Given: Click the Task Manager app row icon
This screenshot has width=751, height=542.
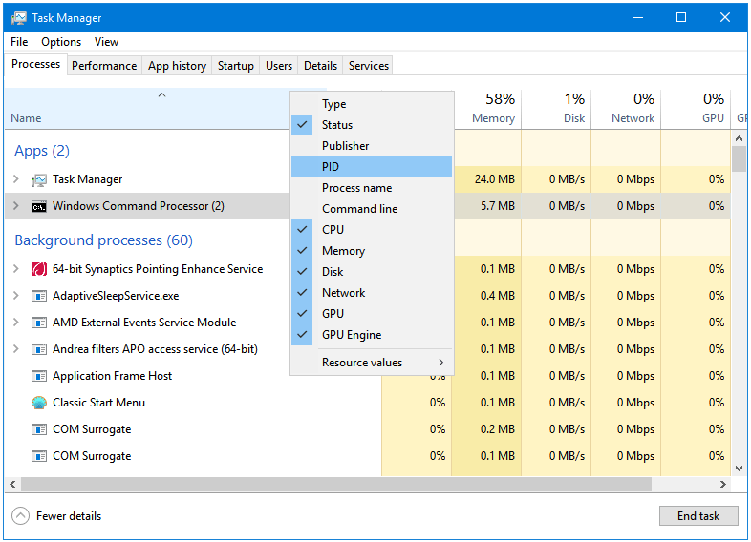Looking at the screenshot, I should (39, 179).
